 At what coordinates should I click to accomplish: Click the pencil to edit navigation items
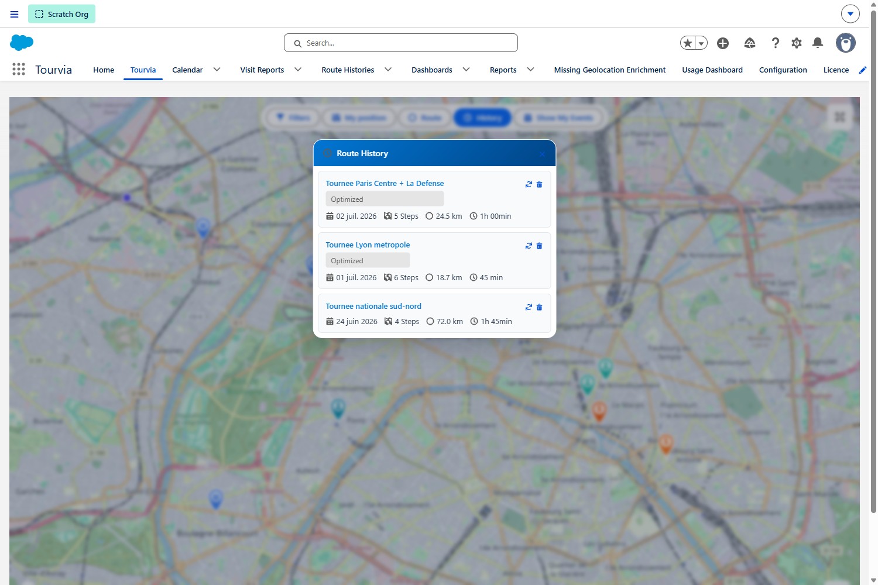[862, 70]
